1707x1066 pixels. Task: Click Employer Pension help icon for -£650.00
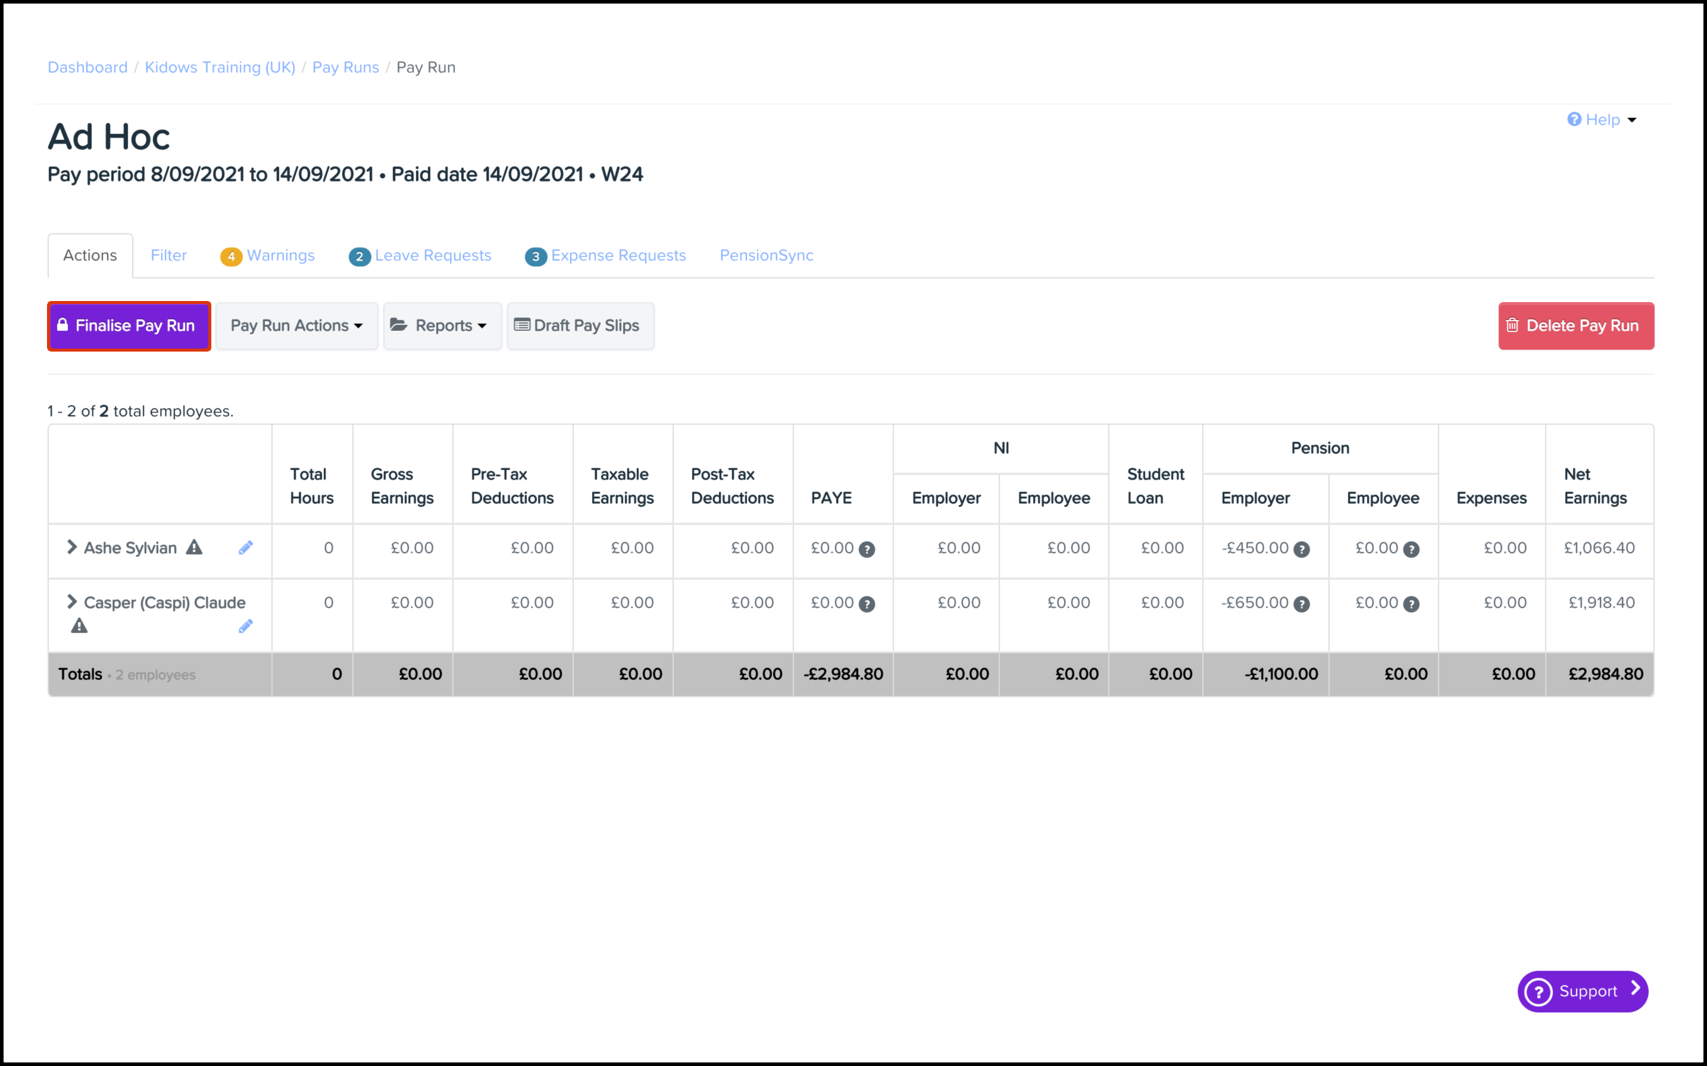(1302, 604)
